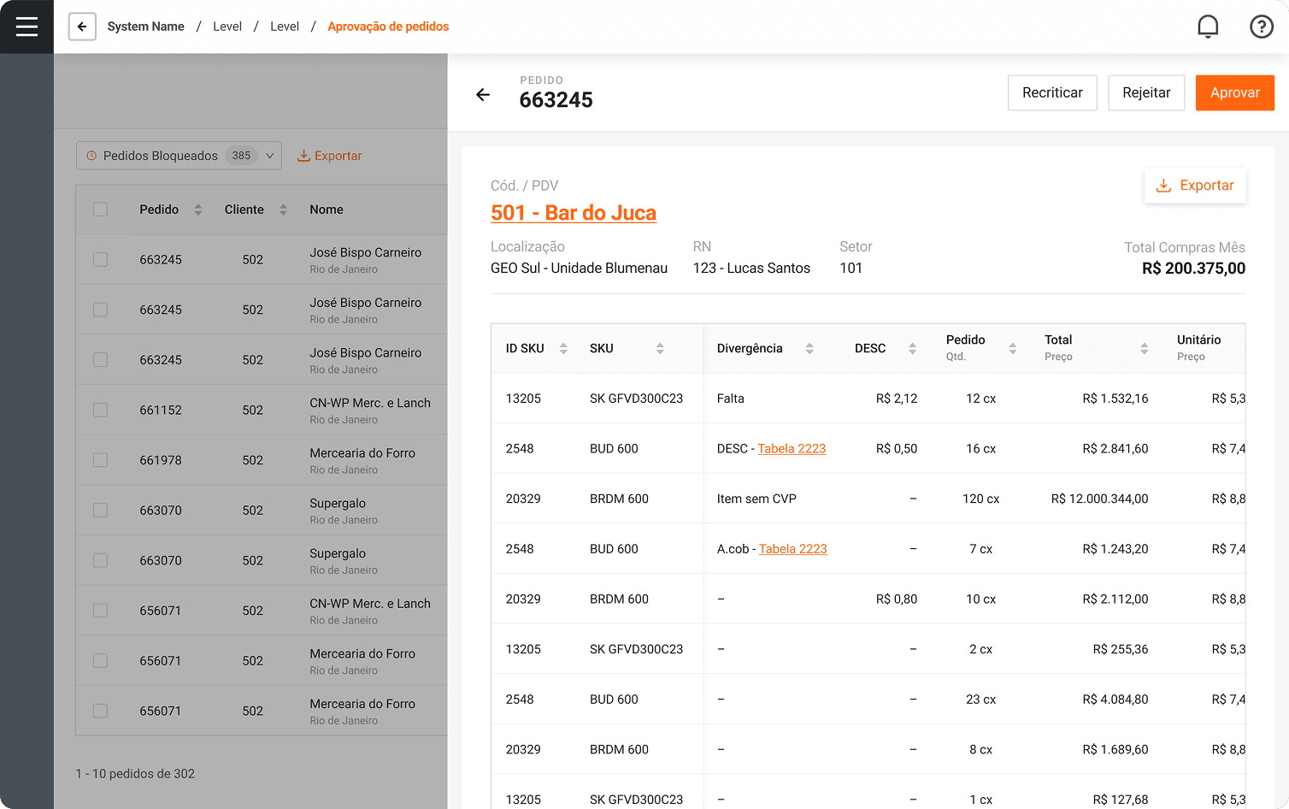Sort the detail table by DESC column

[912, 348]
